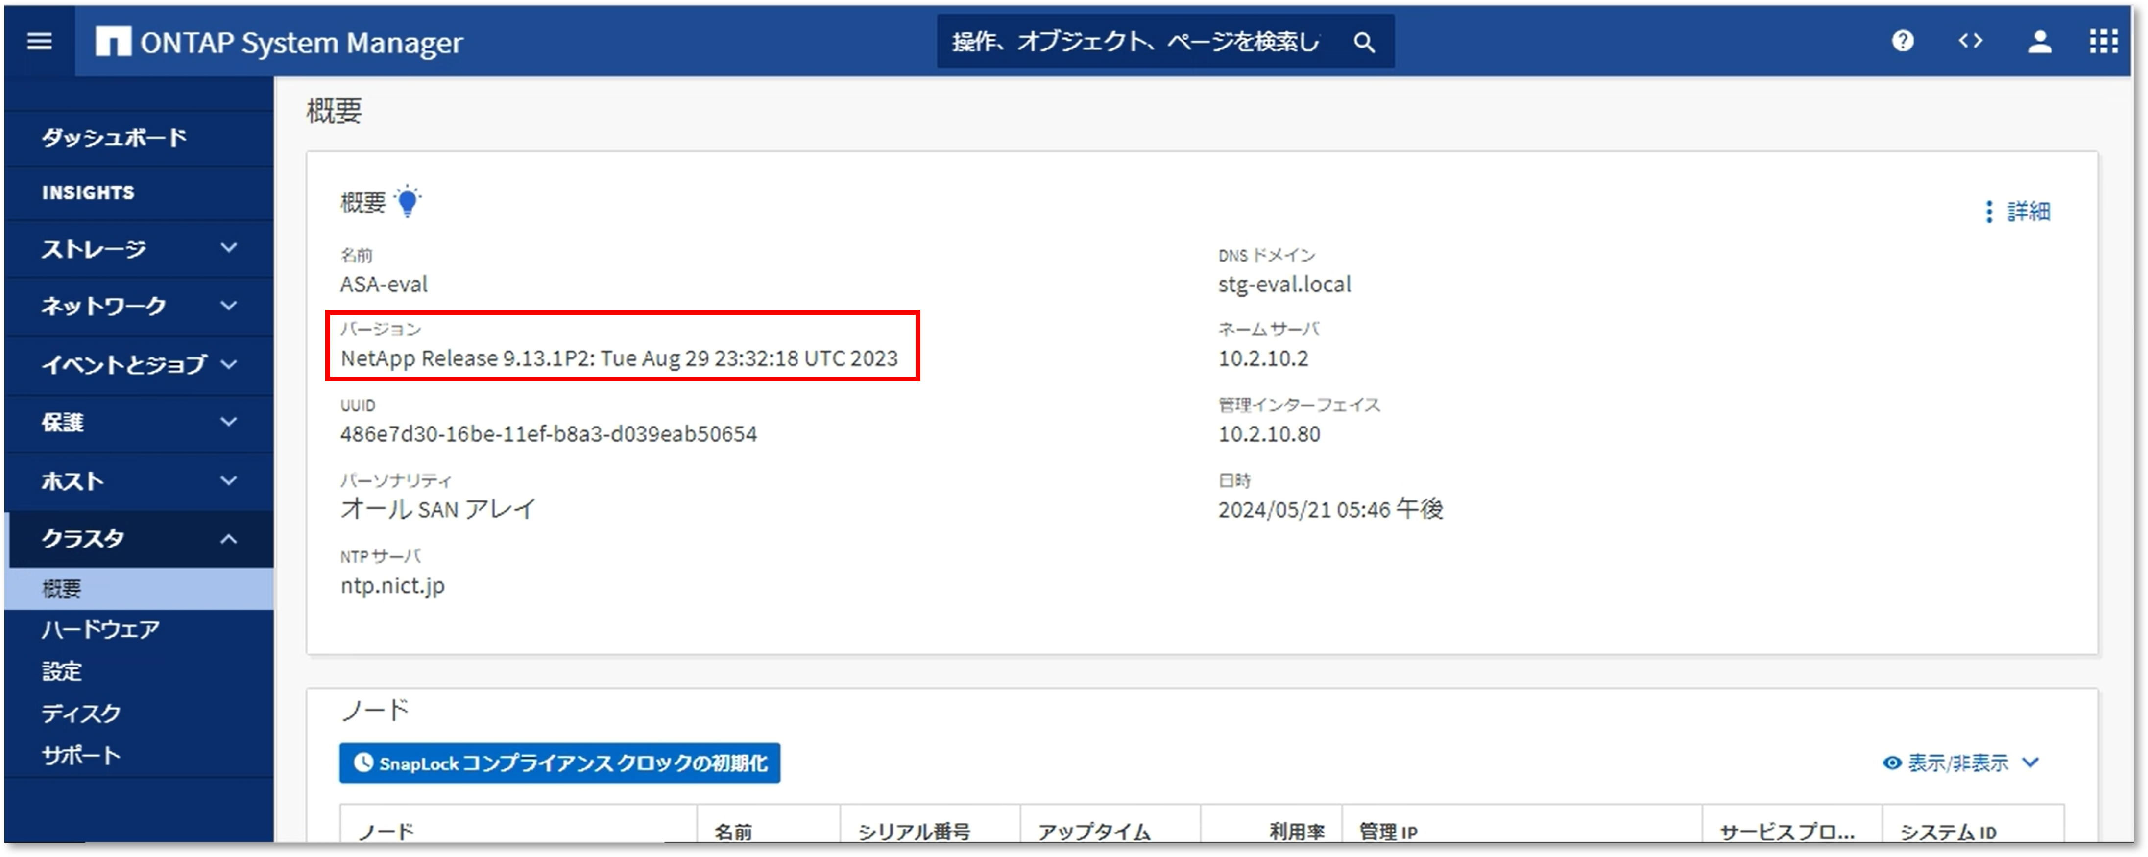
Task: Click the NetApp logo icon
Action: point(113,41)
